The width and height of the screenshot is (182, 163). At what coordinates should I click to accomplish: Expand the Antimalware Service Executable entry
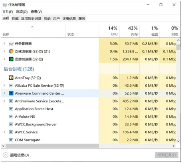[4, 101]
